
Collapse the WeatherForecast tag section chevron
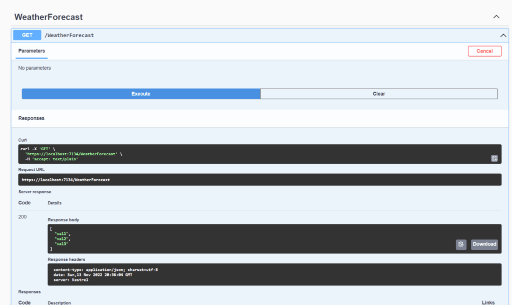496,17
